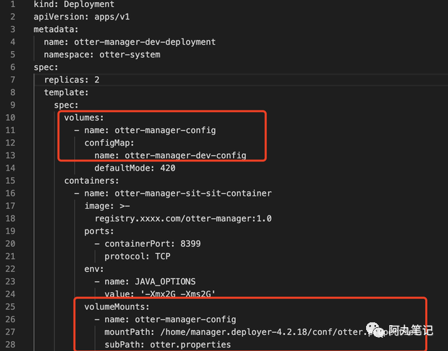
Task: Click line number 28 in gutter
Action: (10, 345)
